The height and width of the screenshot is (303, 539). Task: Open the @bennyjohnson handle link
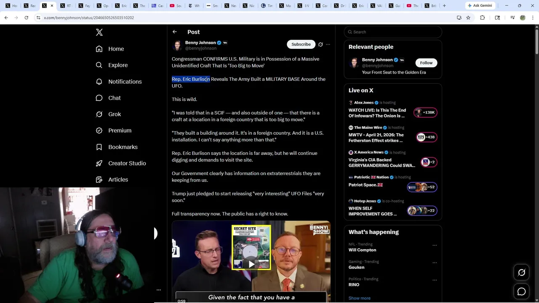point(201,48)
